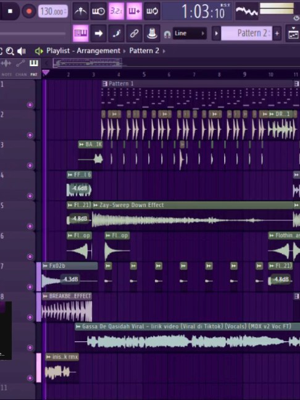The image size is (300, 400).
Task: Click the lavender color strip of track 7
Action: coord(38,277)
